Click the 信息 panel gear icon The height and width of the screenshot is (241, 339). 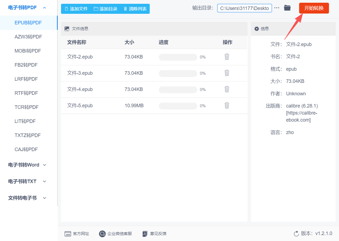tap(257, 29)
